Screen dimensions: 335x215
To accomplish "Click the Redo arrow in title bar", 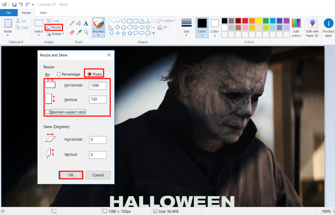I will (27, 4).
